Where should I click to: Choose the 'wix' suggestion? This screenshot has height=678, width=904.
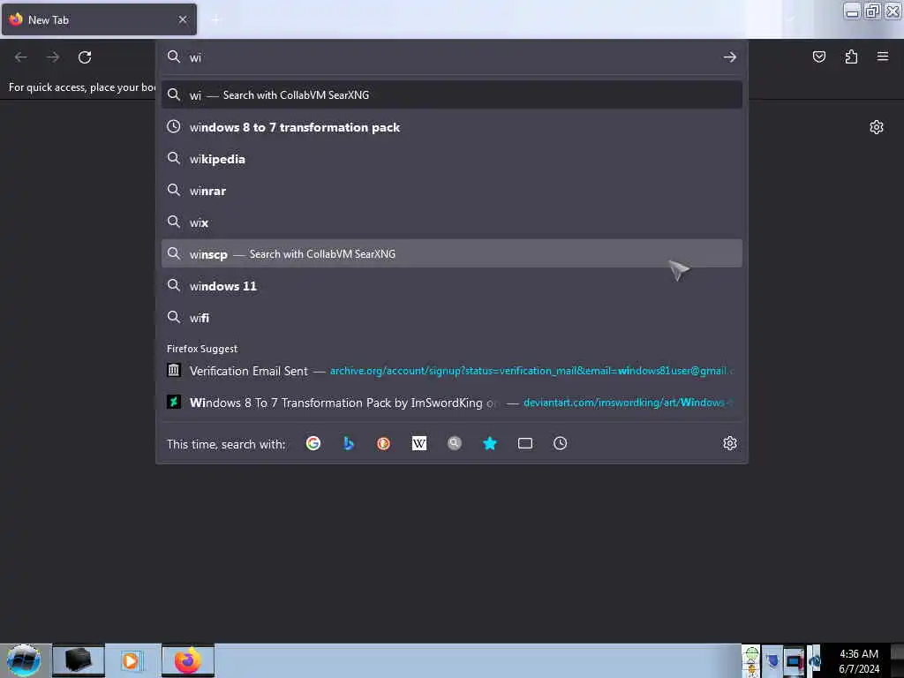[x=451, y=222]
